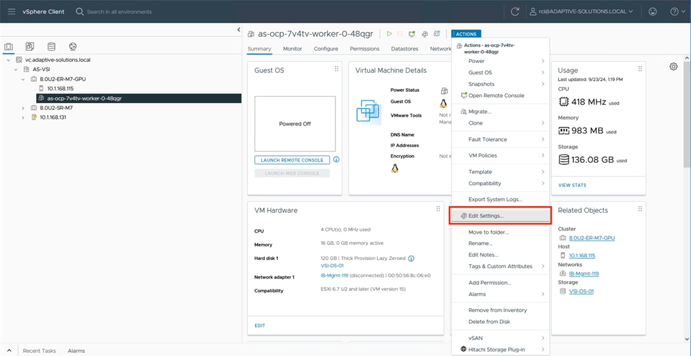The height and width of the screenshot is (356, 691).
Task: Click the Powered Off console thumbnail
Action: 295,123
